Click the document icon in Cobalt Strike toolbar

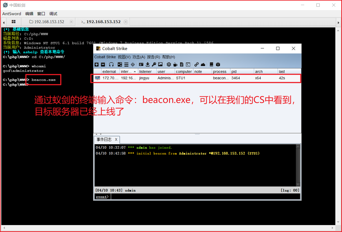point(182,64)
